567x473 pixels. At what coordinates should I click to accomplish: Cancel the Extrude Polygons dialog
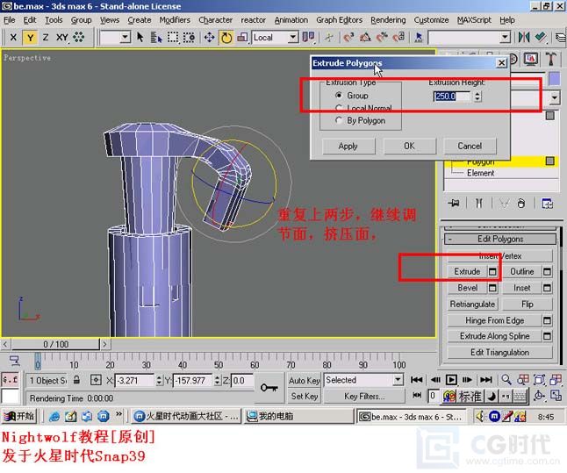tap(470, 146)
